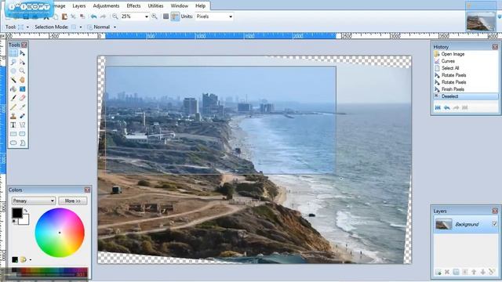Select the Eraser tool
The width and height of the screenshot is (502, 282).
point(23,98)
